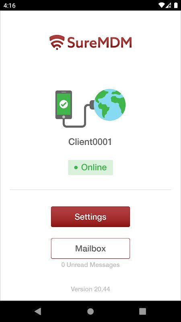Tap the globe earth connection icon

pyautogui.click(x=109, y=105)
